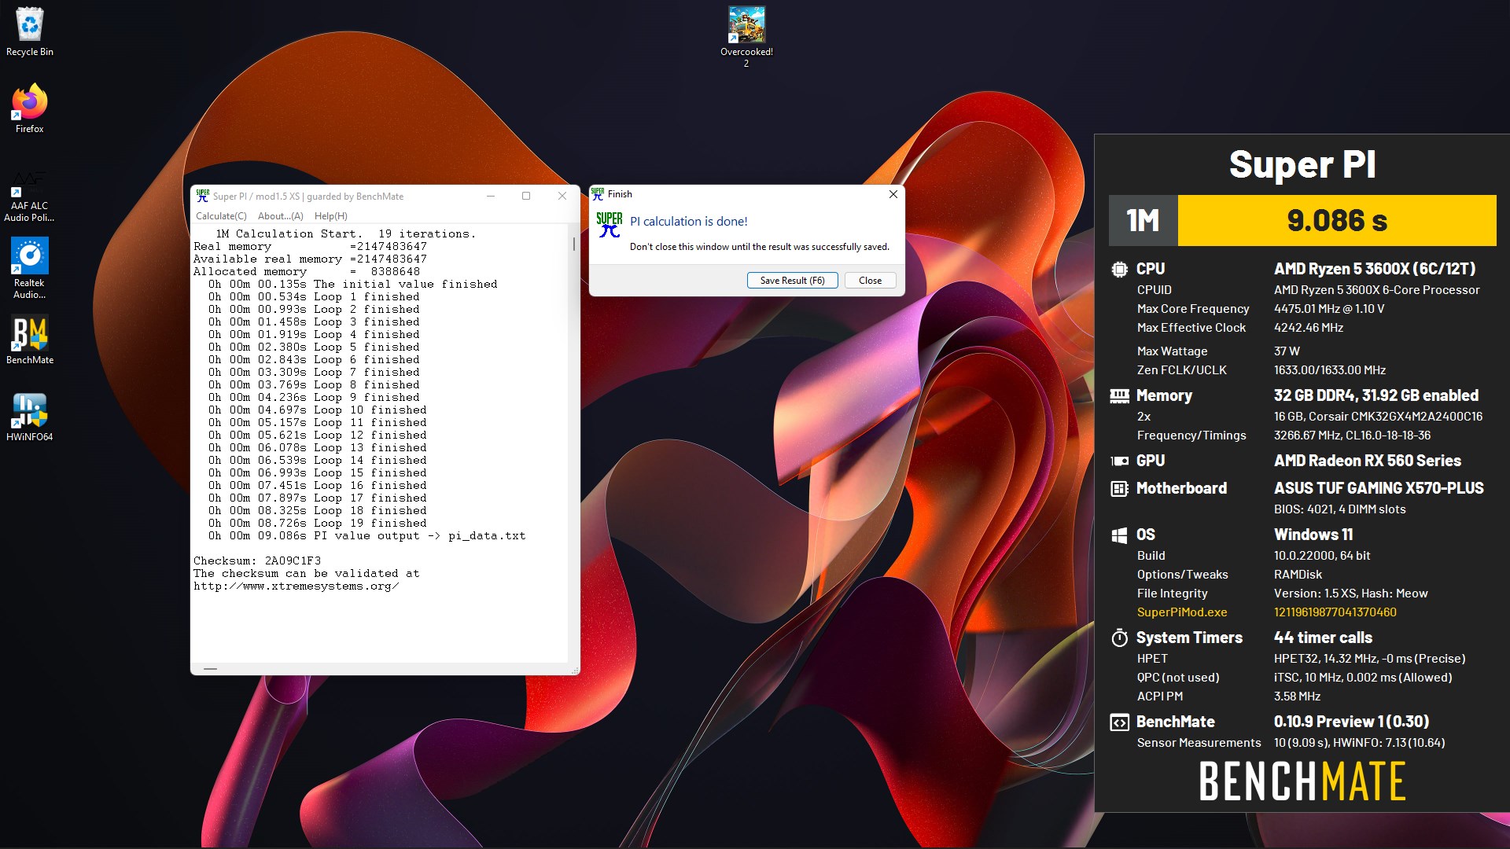The height and width of the screenshot is (849, 1510).
Task: Click the 0.10.9 Preview 1 (0.30) version text
Action: coord(1351,722)
